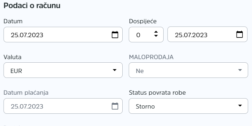The image size is (252, 126).
Task: Focus the Dospijeće due date input
Action: pyautogui.click(x=207, y=34)
